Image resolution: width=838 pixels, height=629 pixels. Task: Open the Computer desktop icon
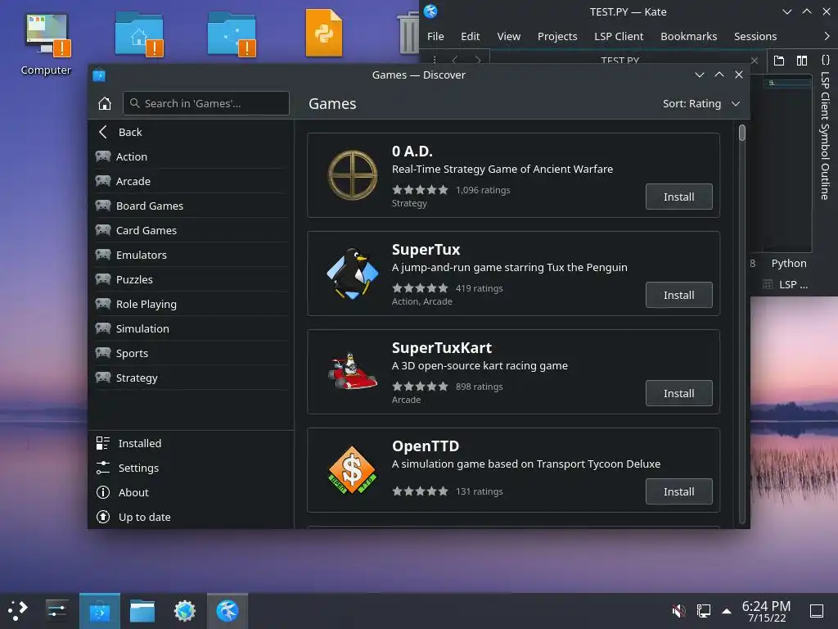tap(46, 43)
